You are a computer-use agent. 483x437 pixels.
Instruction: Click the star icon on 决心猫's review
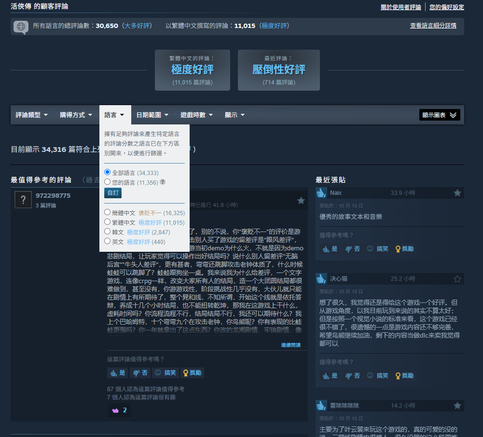[457, 279]
